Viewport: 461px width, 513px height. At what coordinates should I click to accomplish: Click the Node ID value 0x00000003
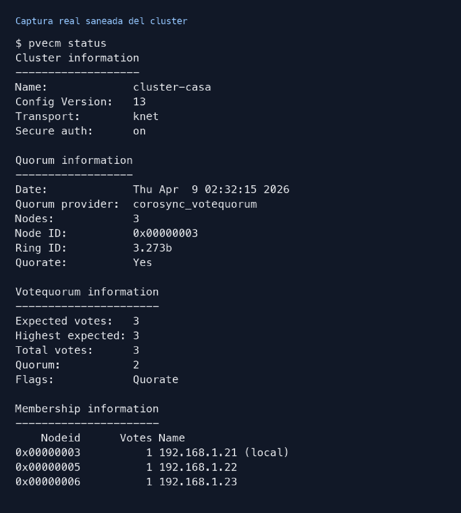(165, 233)
